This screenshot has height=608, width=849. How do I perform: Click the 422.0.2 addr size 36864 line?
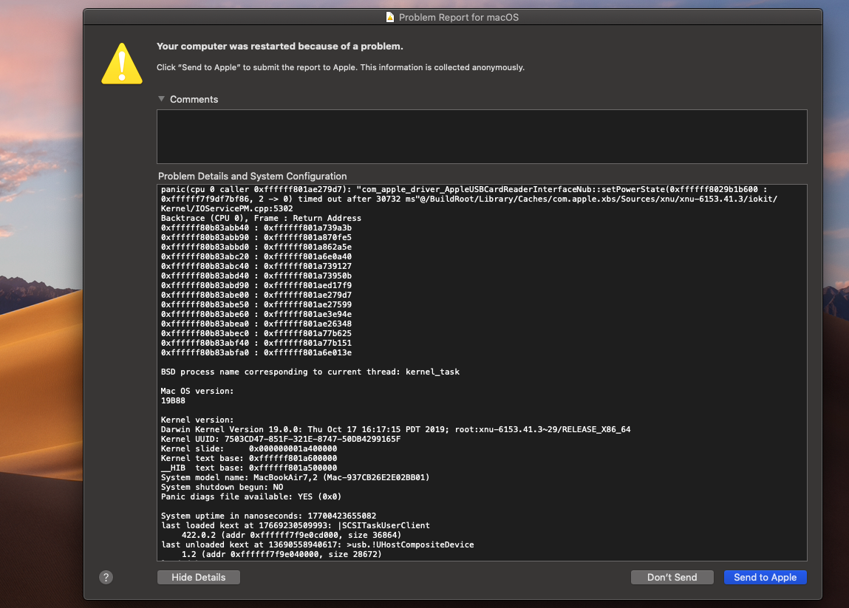[291, 535]
